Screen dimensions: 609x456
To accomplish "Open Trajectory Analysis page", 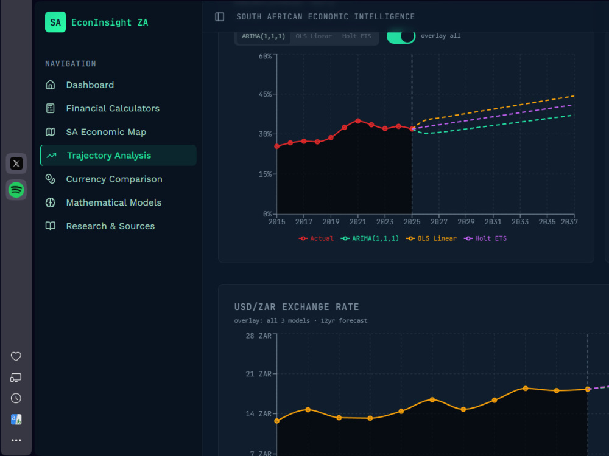I will coord(118,156).
